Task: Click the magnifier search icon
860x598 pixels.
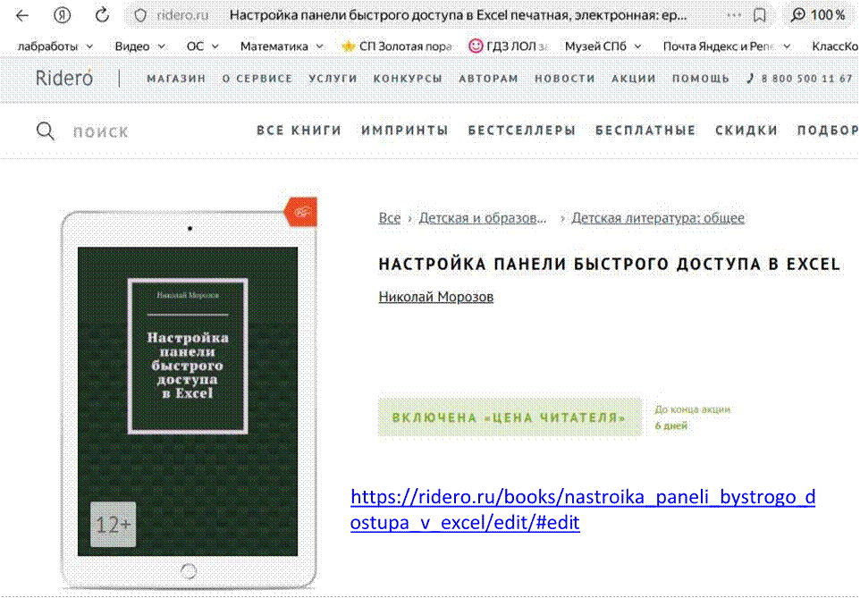Action: point(45,131)
